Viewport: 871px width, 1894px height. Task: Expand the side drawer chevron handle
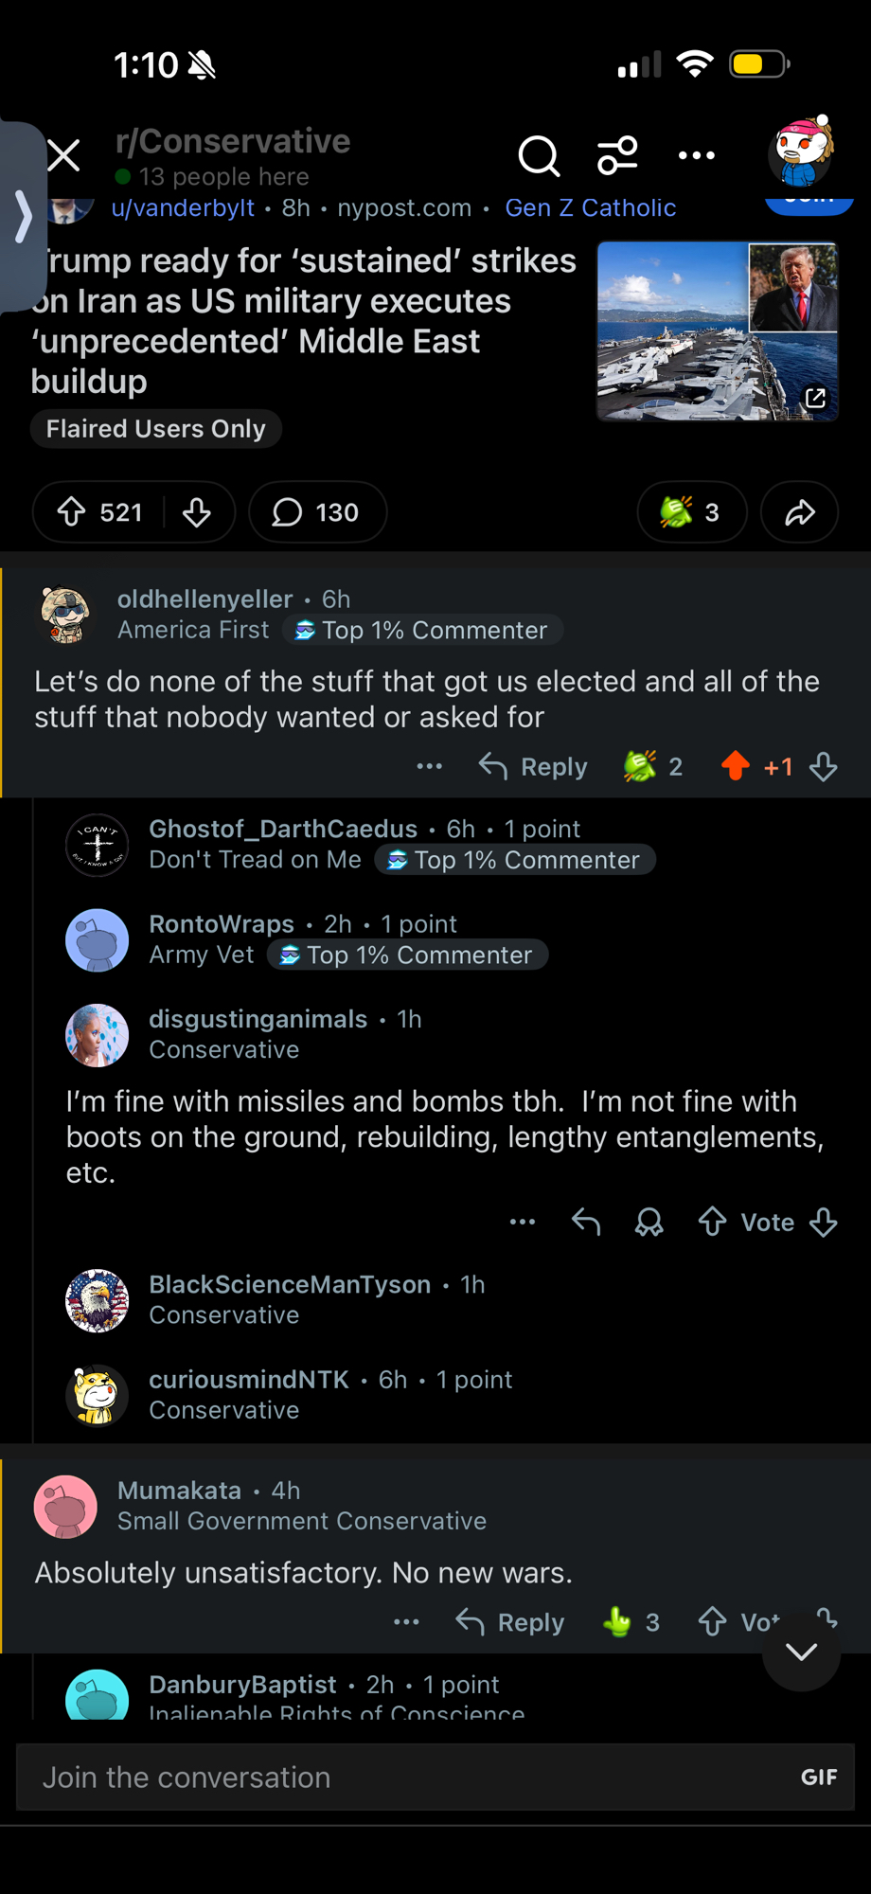tap(23, 216)
